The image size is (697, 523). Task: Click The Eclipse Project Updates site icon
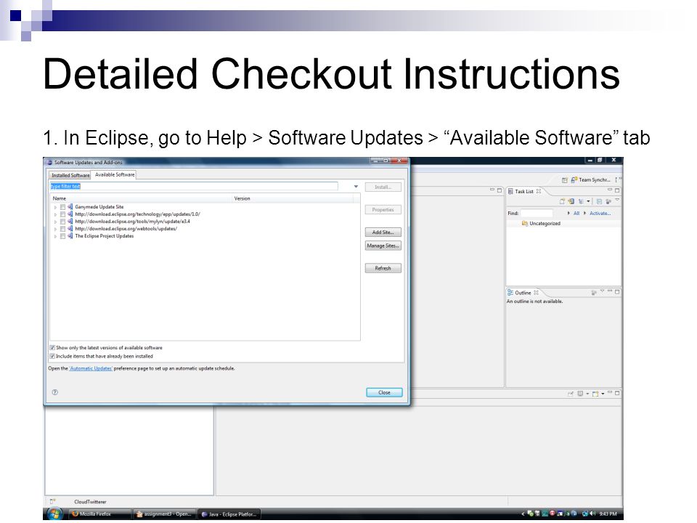tap(70, 236)
